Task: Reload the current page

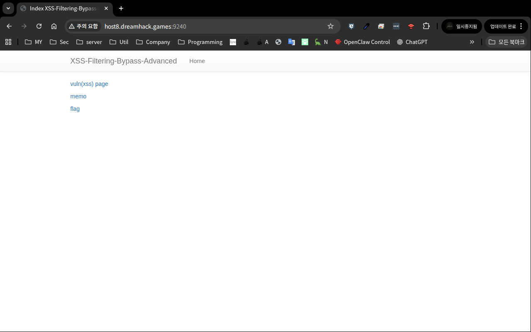Action: 39,26
